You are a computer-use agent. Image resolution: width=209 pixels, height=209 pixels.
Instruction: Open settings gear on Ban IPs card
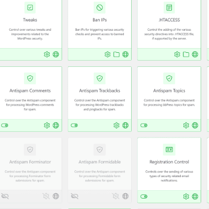pos(108,54)
